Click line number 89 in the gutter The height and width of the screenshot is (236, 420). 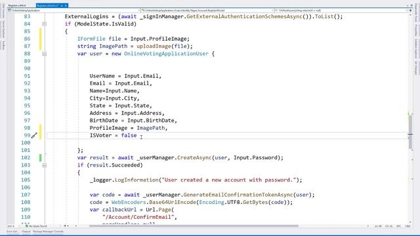tap(27, 61)
